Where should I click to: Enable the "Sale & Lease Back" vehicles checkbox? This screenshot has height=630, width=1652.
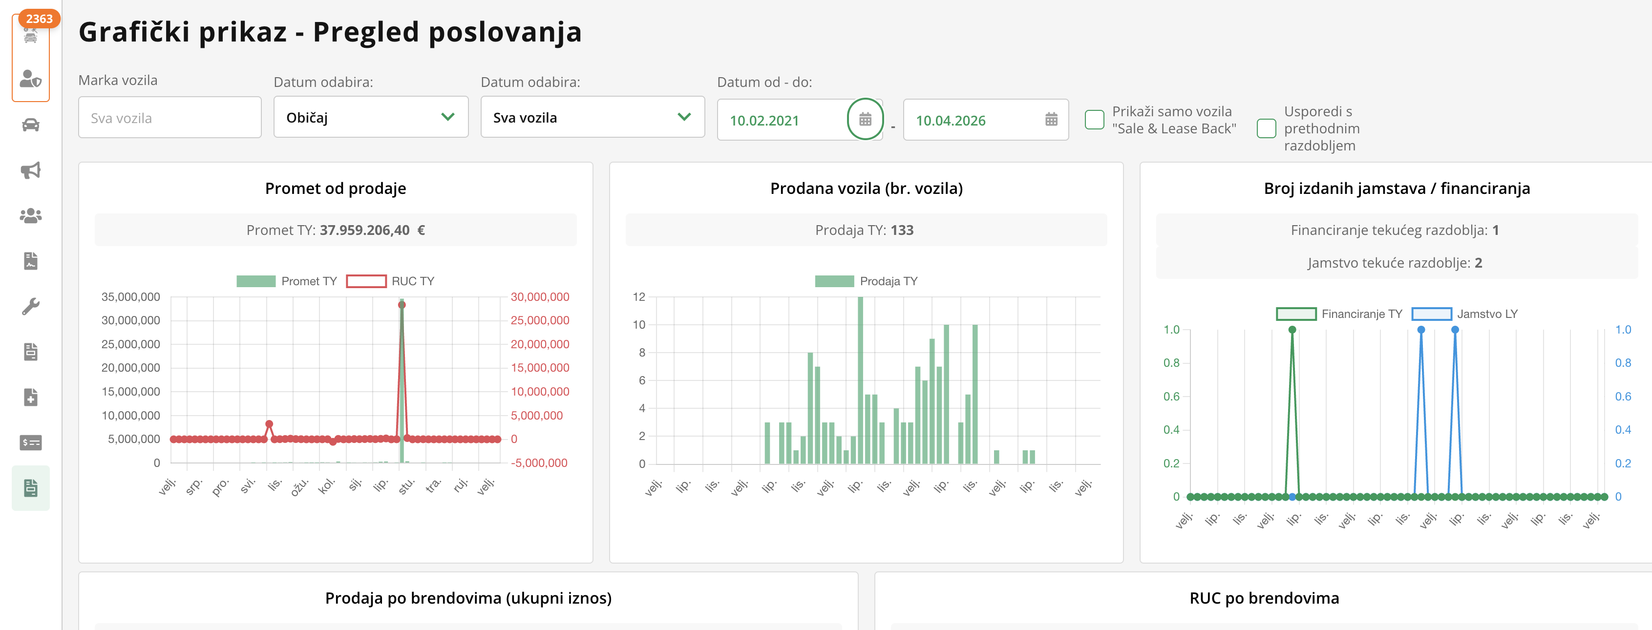click(1094, 120)
